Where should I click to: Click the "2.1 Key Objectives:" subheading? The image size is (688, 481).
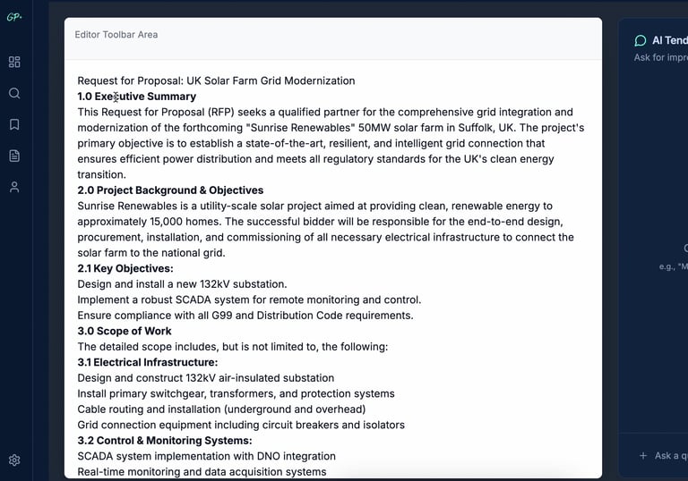[x=125, y=268]
